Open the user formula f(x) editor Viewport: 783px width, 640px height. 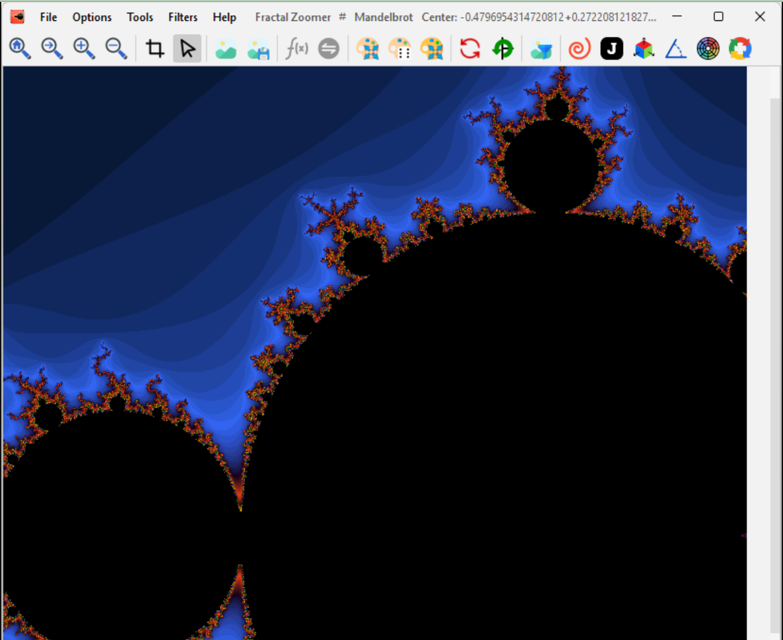click(x=297, y=48)
